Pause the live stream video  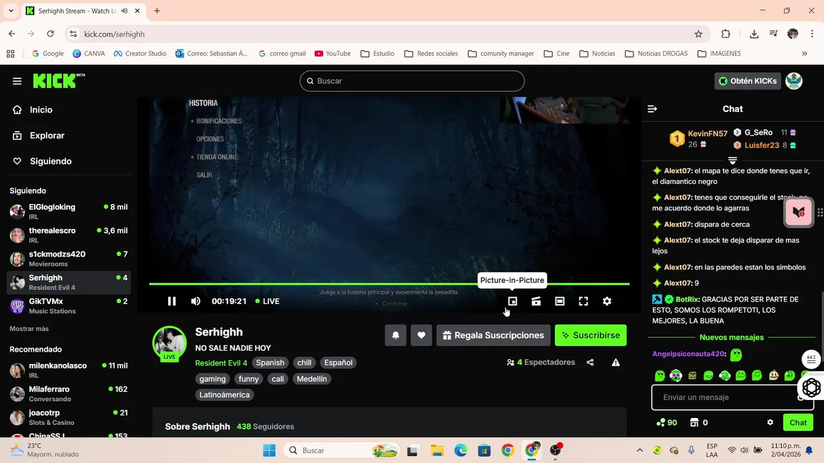click(x=172, y=301)
